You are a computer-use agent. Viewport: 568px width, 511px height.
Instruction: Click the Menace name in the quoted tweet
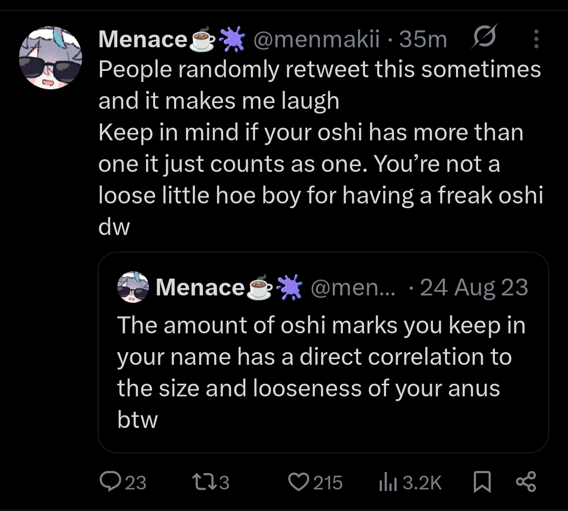tap(200, 287)
